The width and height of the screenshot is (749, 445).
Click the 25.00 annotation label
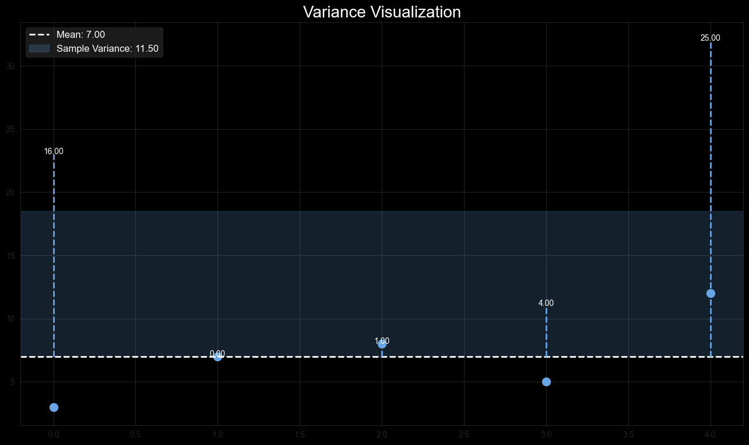(x=711, y=38)
